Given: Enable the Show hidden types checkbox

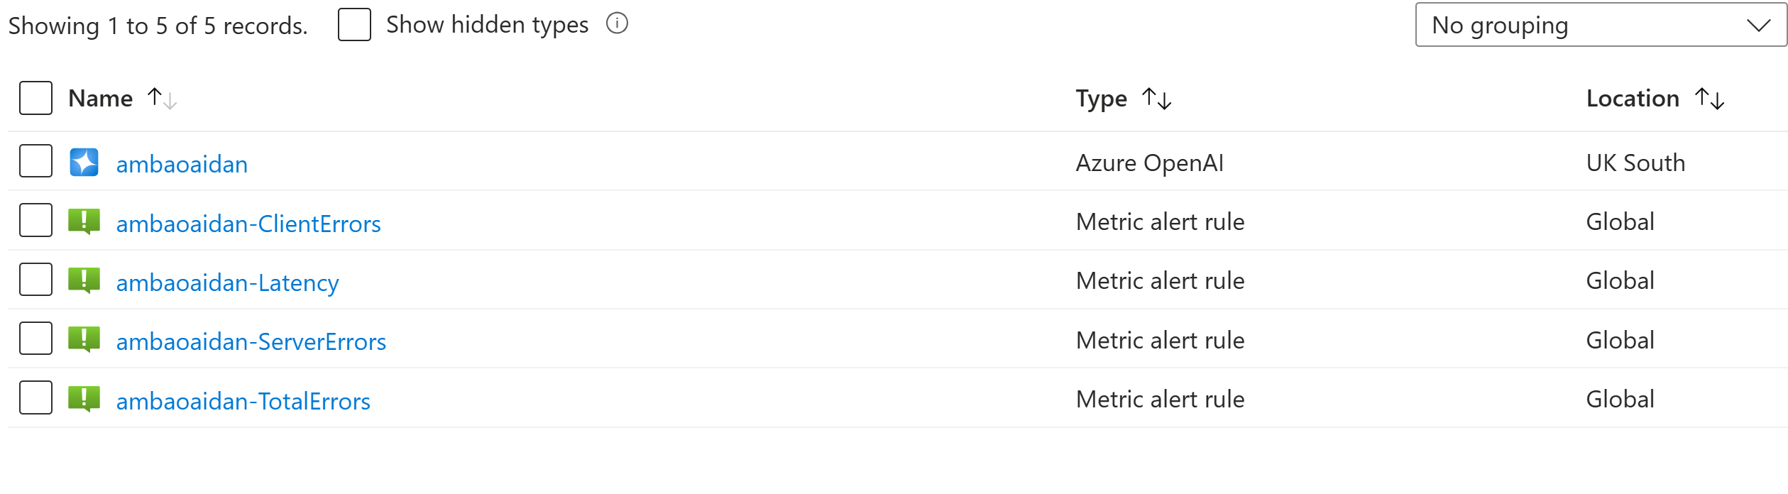Looking at the screenshot, I should [354, 25].
